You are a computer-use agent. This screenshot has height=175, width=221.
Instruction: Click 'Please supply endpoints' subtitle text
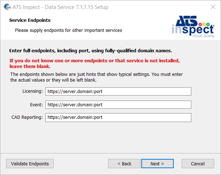coord(69,30)
